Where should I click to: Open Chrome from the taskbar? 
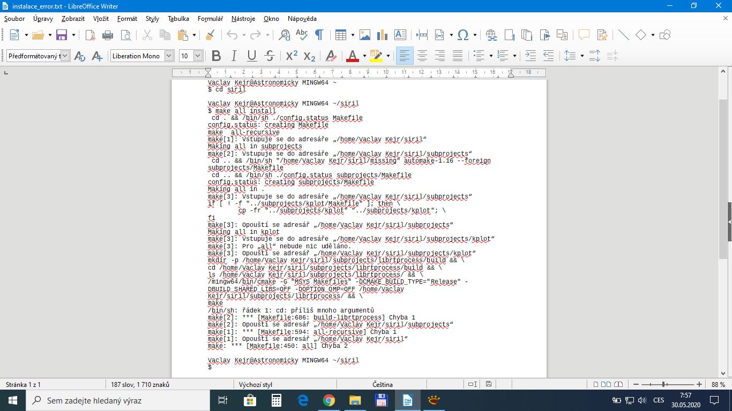(328, 400)
